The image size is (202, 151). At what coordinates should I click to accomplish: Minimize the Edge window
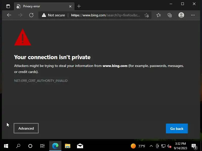click(x=171, y=4)
